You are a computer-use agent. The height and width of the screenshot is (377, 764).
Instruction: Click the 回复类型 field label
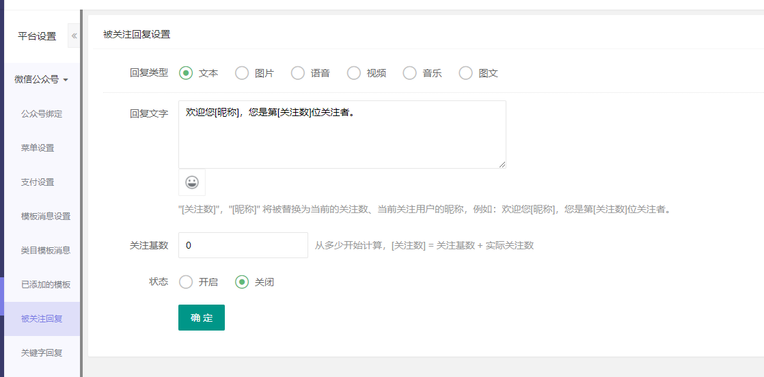148,73
